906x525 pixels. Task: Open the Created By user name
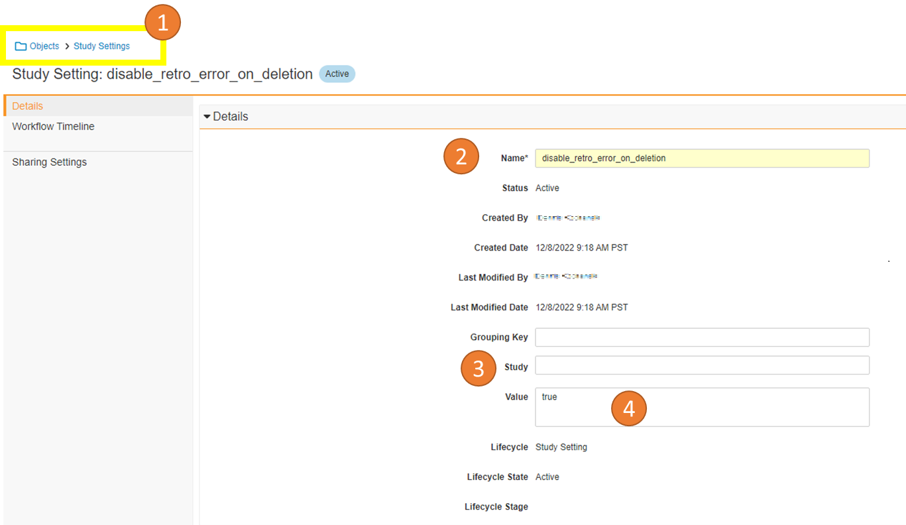pos(569,218)
